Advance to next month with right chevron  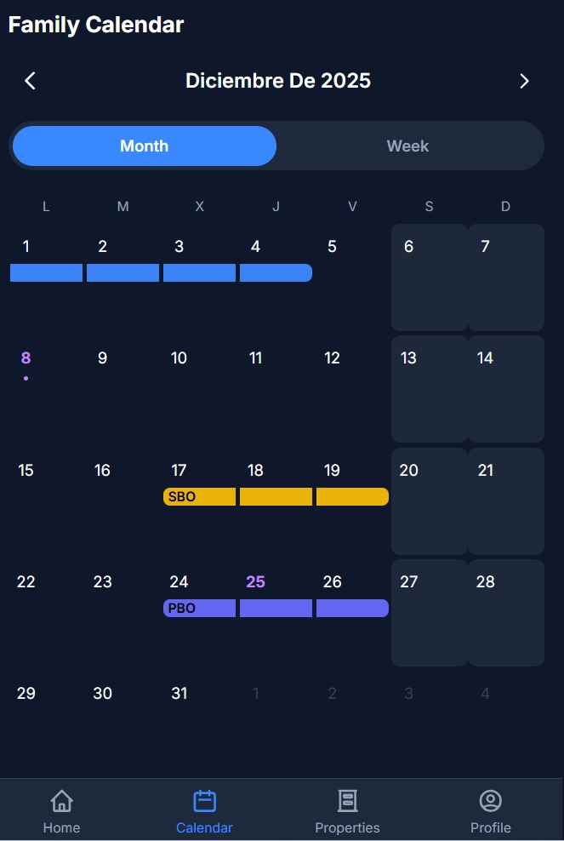tap(524, 81)
